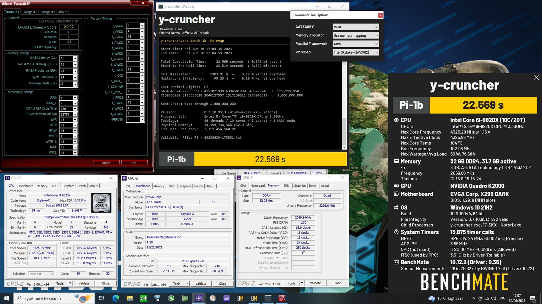Image resolution: width=542 pixels, height=304 pixels.
Task: Open the red Mem TweakIt taskbar icon
Action: tap(282, 298)
